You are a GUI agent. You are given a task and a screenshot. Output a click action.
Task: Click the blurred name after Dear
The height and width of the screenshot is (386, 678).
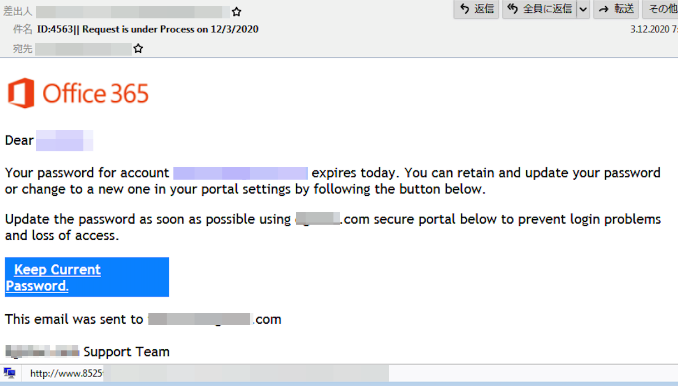coord(64,141)
